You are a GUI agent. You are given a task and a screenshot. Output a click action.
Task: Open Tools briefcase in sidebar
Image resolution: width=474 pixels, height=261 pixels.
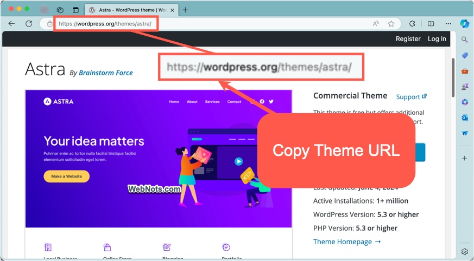click(465, 71)
